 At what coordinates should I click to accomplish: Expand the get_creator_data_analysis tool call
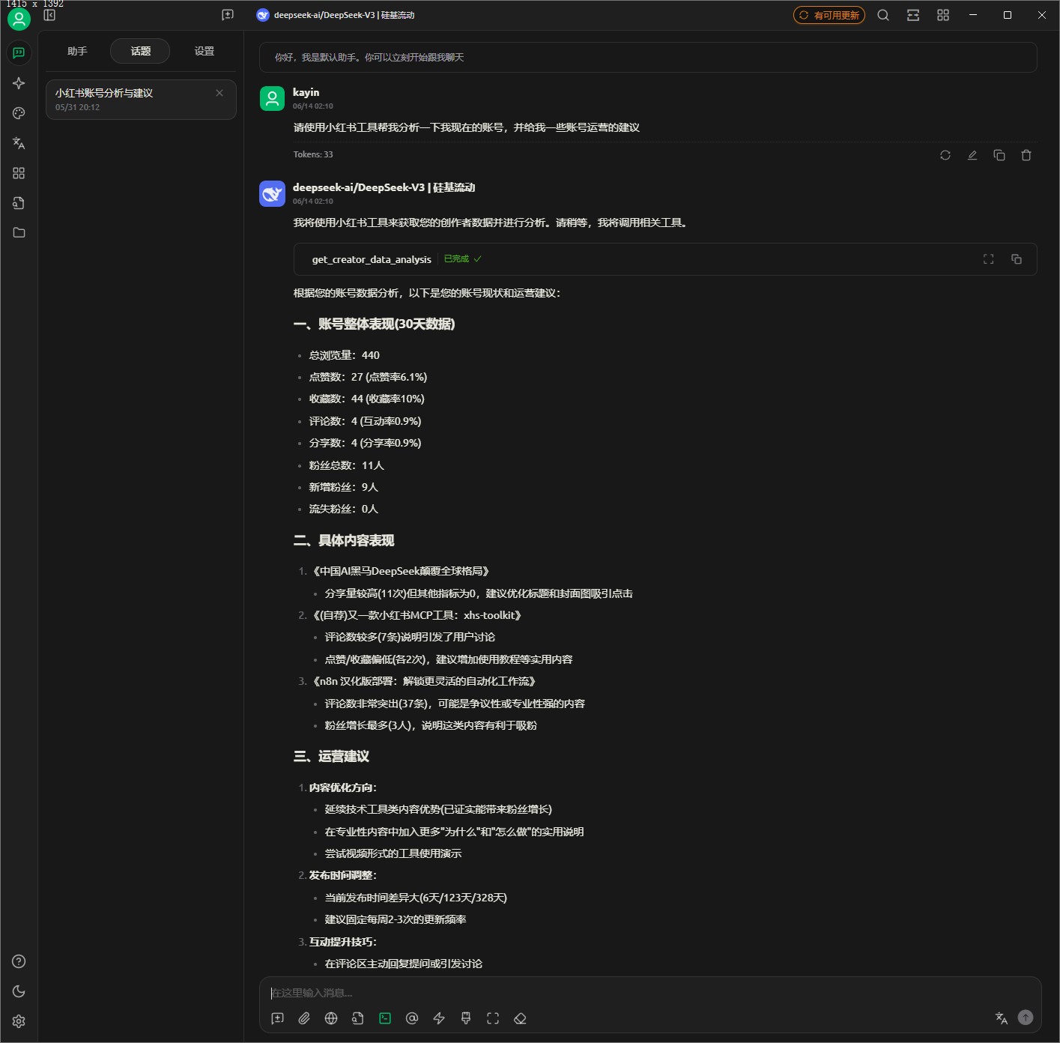(665, 259)
